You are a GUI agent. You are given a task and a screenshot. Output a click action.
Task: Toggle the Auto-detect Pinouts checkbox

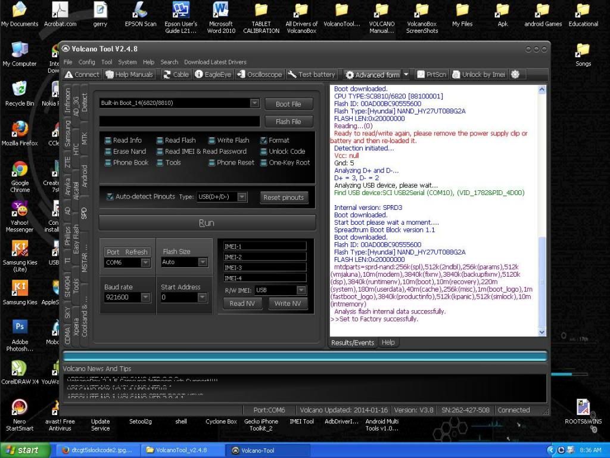click(110, 197)
